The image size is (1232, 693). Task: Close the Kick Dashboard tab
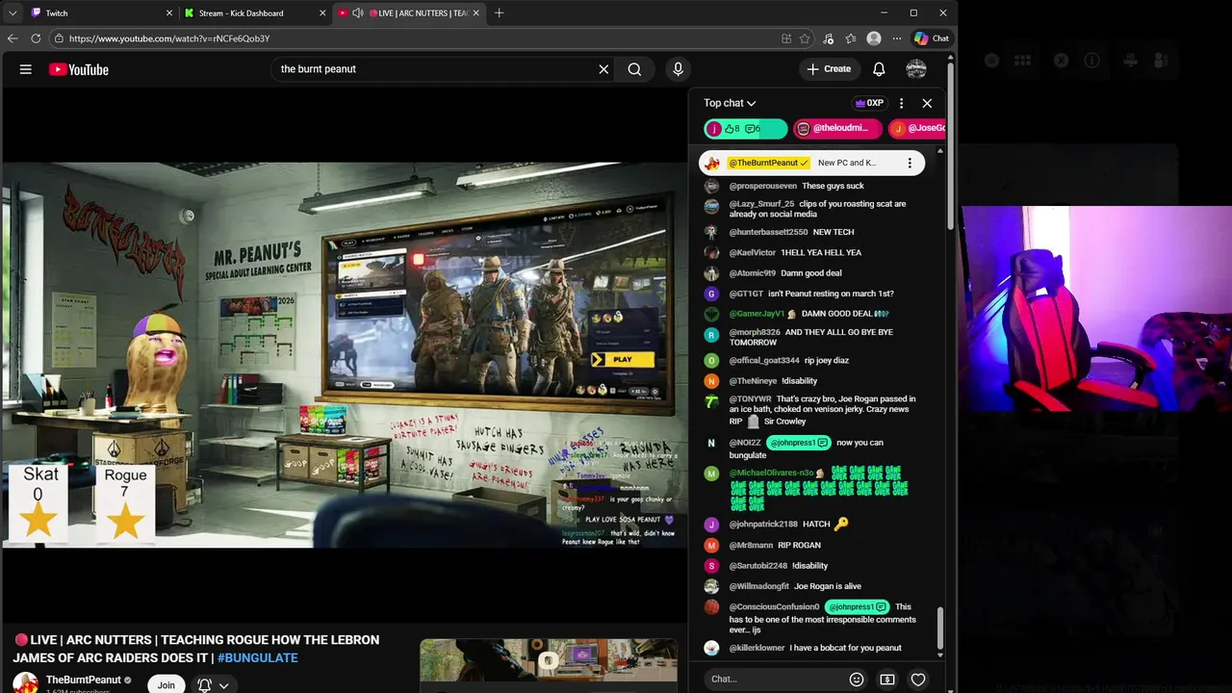pyautogui.click(x=322, y=13)
